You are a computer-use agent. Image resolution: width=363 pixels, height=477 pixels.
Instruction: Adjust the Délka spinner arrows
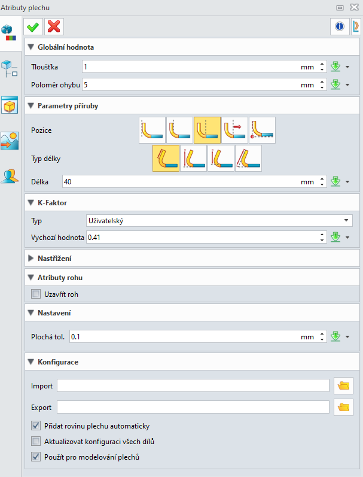point(322,181)
